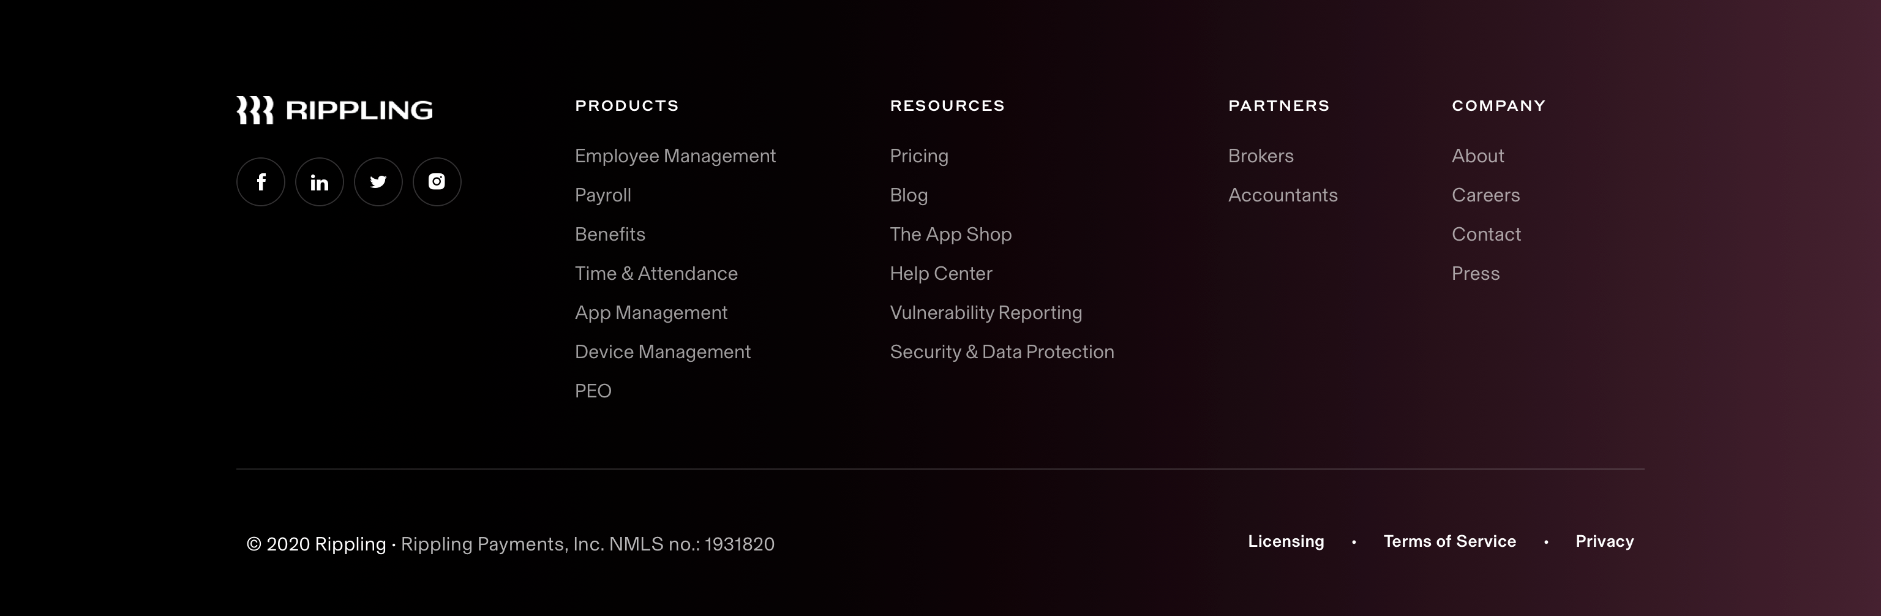Image resolution: width=1881 pixels, height=616 pixels.
Task: Click the Licensing footer link
Action: tap(1285, 541)
